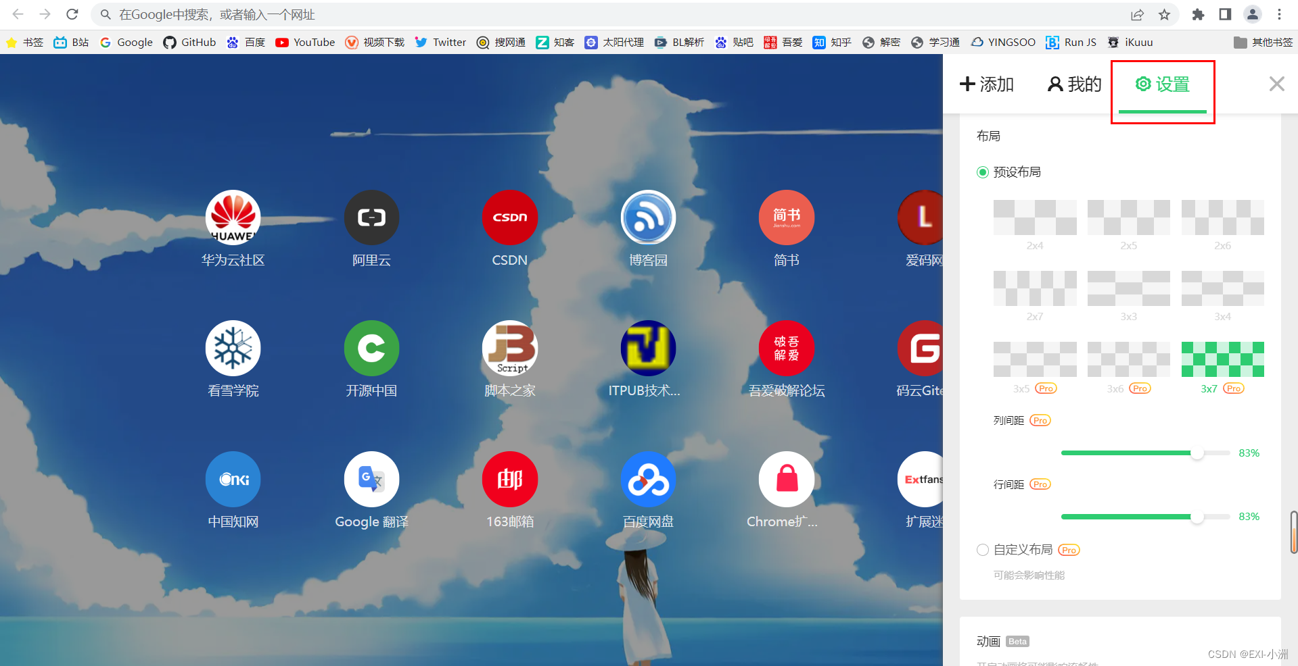Open the 简书 shortcut icon
1298x666 pixels.
click(x=787, y=217)
